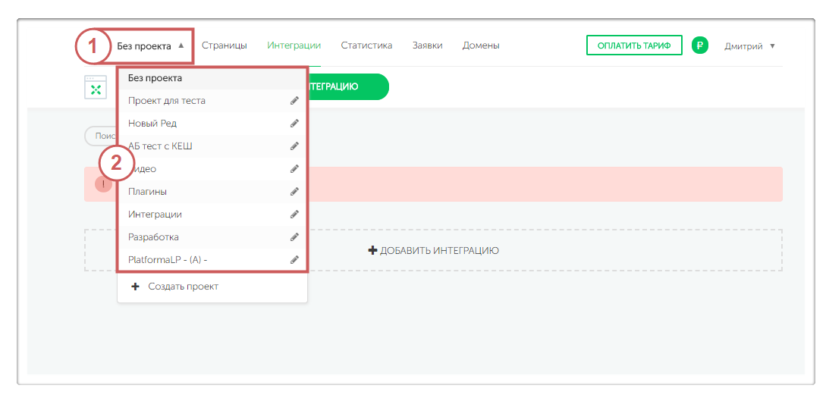
Task: Click the pencil icon next to Проект для теста
Action: [294, 101]
